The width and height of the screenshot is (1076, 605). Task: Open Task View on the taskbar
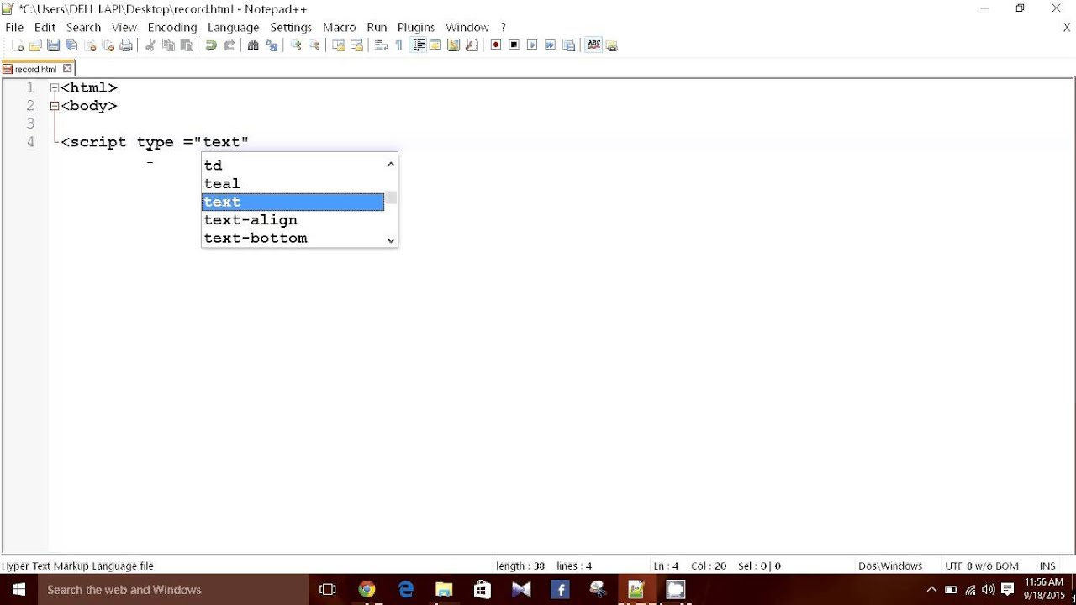click(x=328, y=590)
